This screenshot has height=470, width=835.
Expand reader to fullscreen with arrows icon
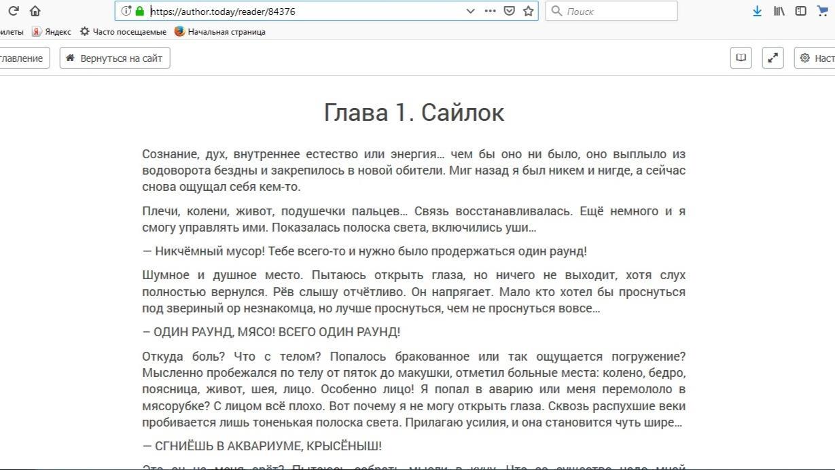772,58
